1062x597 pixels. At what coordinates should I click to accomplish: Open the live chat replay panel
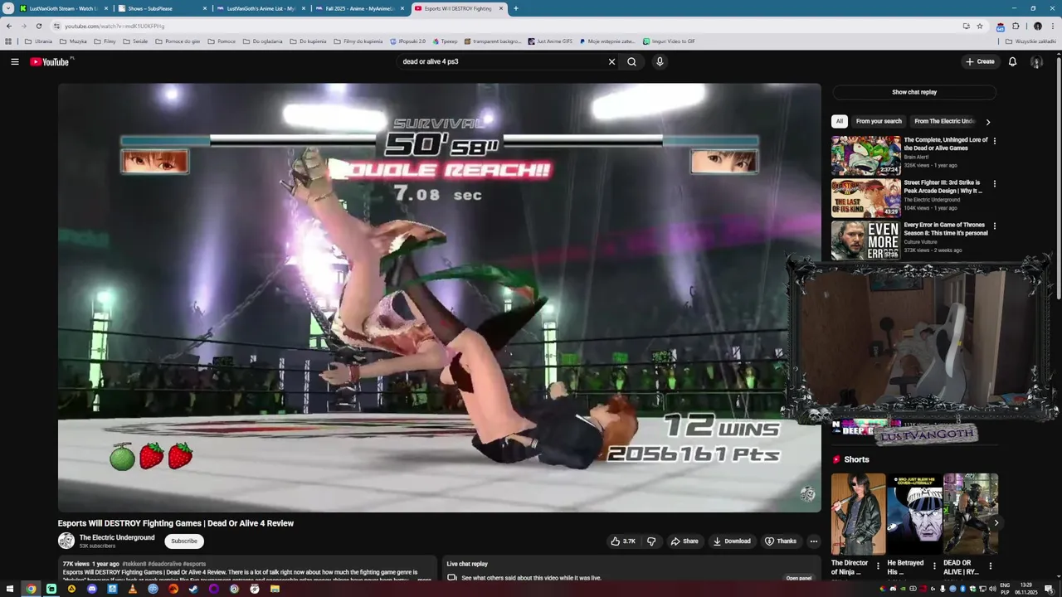(x=799, y=578)
